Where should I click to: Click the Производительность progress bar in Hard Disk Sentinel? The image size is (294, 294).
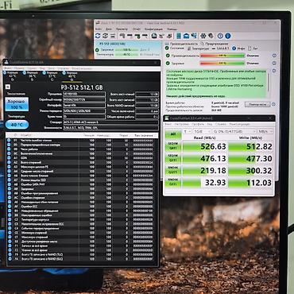click(222, 56)
